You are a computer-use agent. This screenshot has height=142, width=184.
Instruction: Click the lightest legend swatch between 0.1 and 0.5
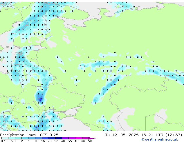pos(5,138)
